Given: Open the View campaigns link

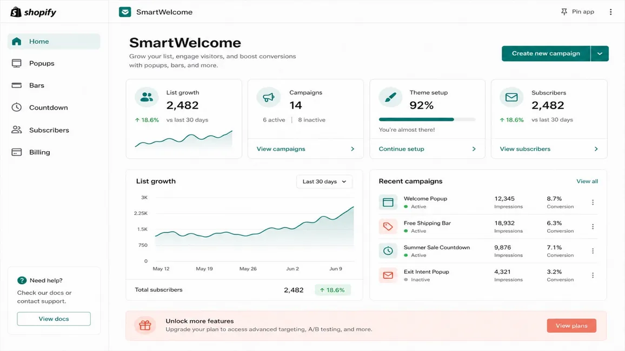Looking at the screenshot, I should pyautogui.click(x=281, y=149).
